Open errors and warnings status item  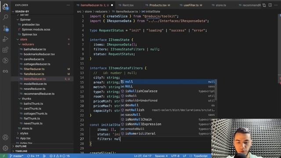[x=60, y=156]
